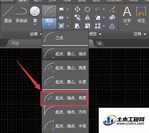This screenshot has height=133, width=149.
Task: Choose 起点, 端点, 半径 arc option
Action: pyautogui.click(x=65, y=126)
